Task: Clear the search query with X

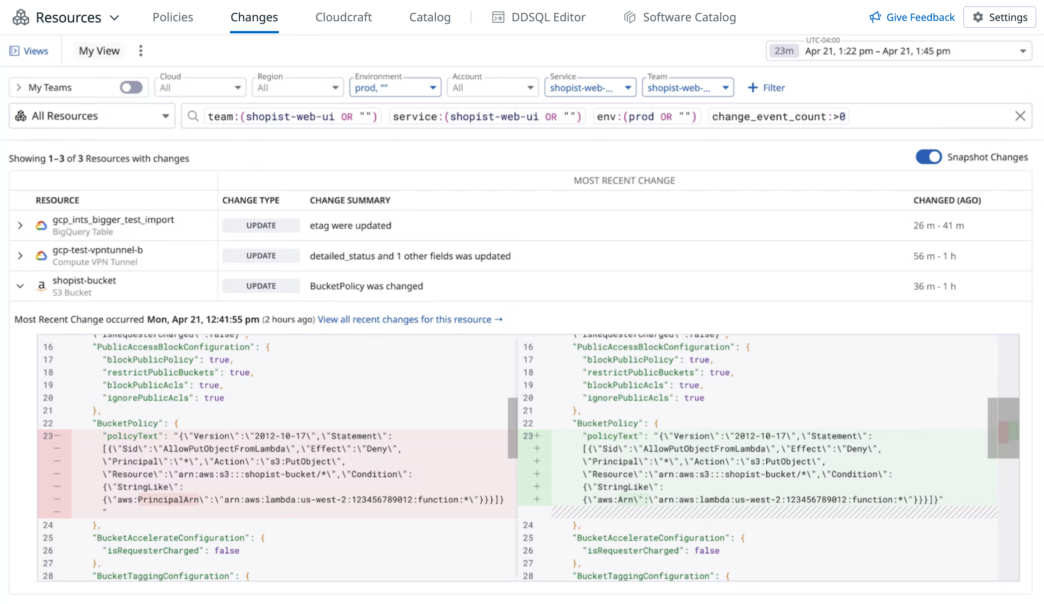Action: [1020, 116]
